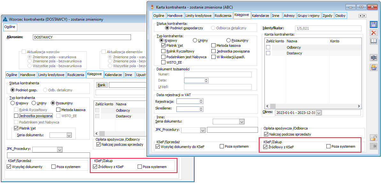Open JPK_Procedury dropdown in Wzorzec kontrahenta
The image size is (381, 183).
tap(59, 150)
